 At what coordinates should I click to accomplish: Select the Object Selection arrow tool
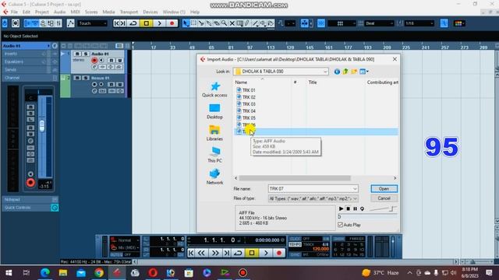pos(186,23)
